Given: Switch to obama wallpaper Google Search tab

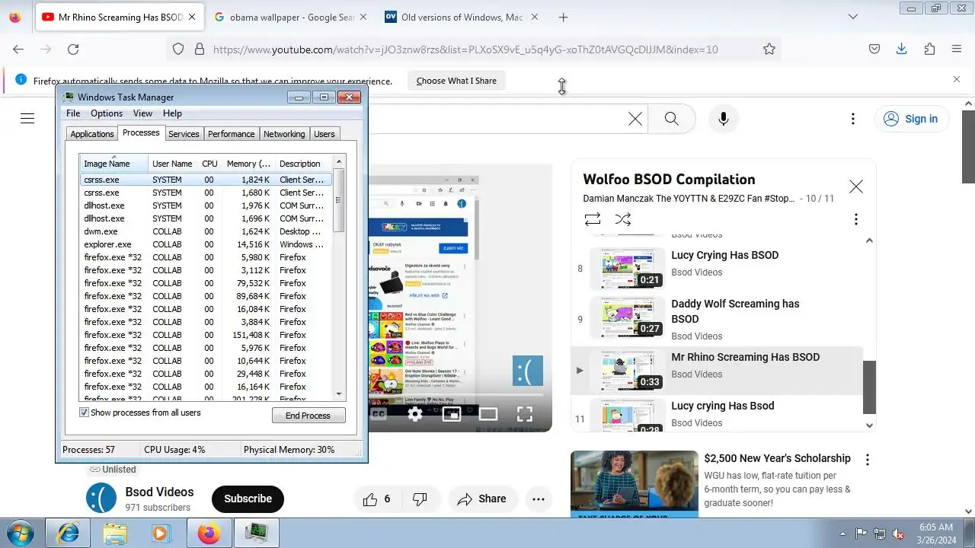Looking at the screenshot, I should 289,17.
